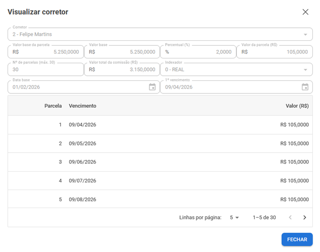Open calendar picker for 1º vencimento

pyautogui.click(x=305, y=87)
